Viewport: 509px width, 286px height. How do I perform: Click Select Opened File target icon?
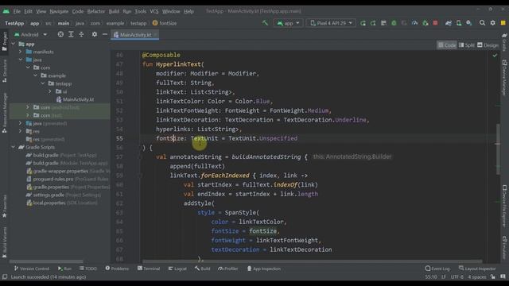60,34
